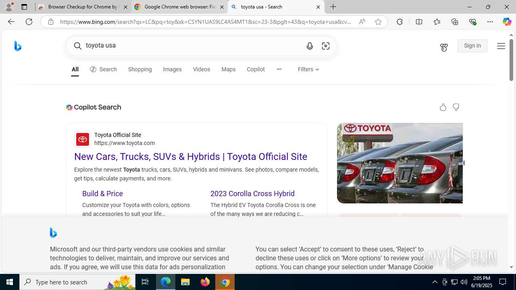Select the Images tab
Viewport: 516px width, 290px height.
(x=172, y=69)
